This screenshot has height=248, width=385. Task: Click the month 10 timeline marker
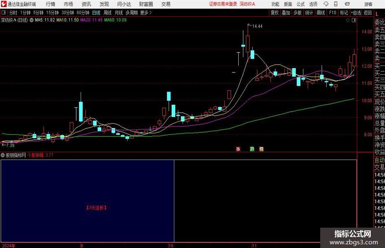(171, 246)
